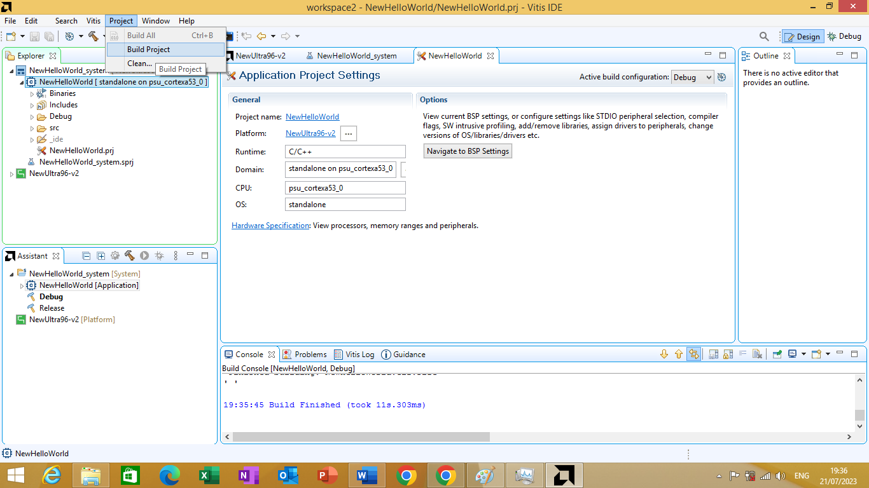Click Next Error down arrow in Console
This screenshot has height=488, width=869.
click(x=664, y=354)
